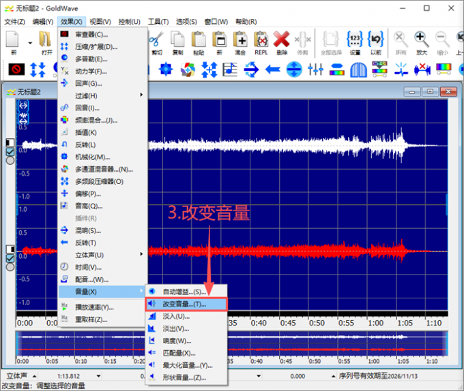
Task: Click the 序列号有效期至2026/11/13 status text
Action: pyautogui.click(x=378, y=376)
